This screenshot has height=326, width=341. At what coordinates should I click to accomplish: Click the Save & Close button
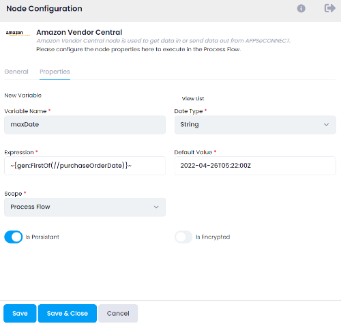click(x=68, y=313)
